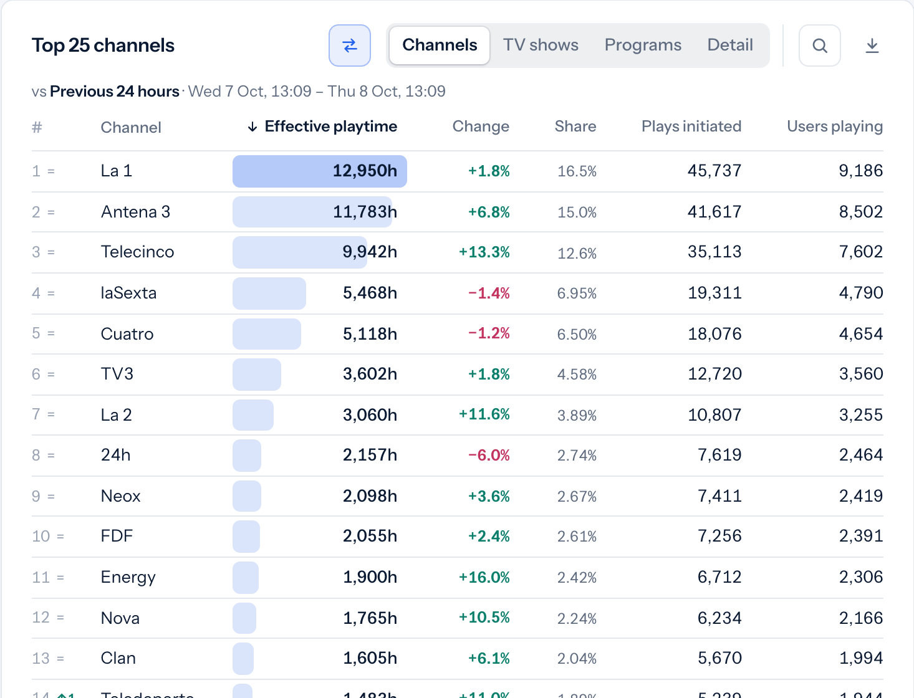The width and height of the screenshot is (914, 698).
Task: Click the 16.5% share value
Action: [x=577, y=171]
